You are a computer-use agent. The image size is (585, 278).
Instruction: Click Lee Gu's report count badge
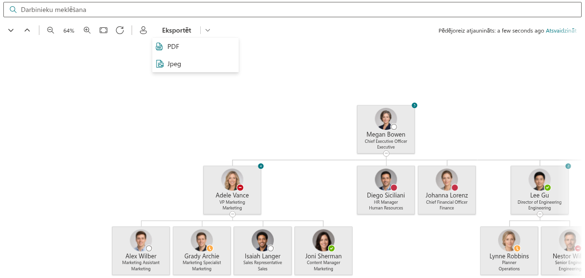coord(568,166)
